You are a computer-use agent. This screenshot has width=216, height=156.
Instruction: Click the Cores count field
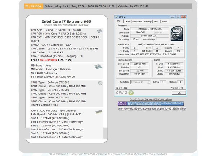pyautogui.click(x=163, y=82)
